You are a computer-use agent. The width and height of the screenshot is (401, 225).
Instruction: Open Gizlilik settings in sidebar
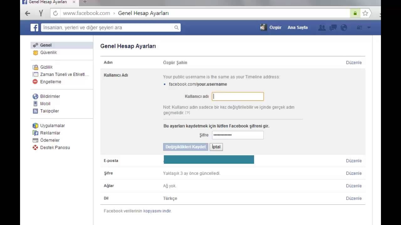(46, 67)
